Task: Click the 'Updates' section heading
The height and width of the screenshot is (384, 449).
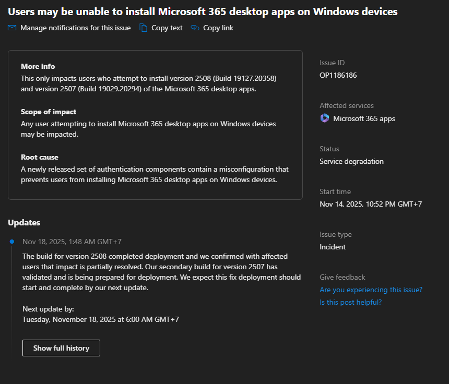Action: tap(24, 223)
